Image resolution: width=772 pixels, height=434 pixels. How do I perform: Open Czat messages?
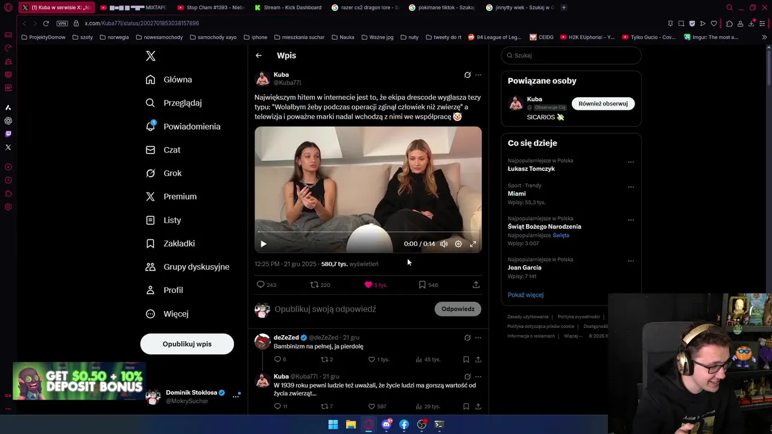click(x=163, y=150)
